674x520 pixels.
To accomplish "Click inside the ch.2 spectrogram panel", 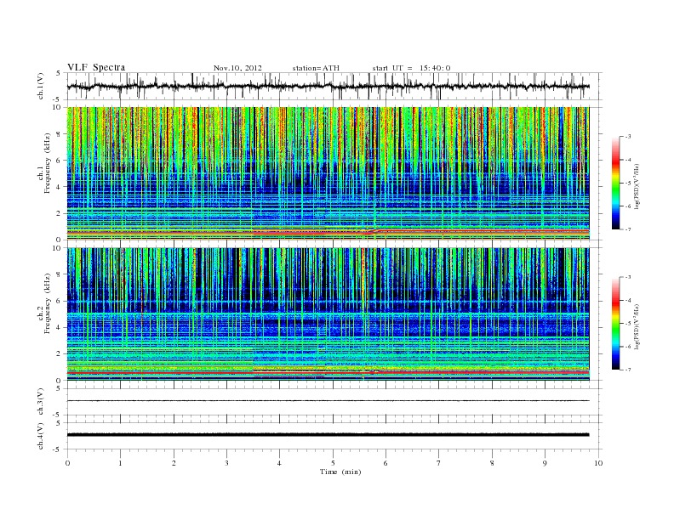I will [328, 314].
